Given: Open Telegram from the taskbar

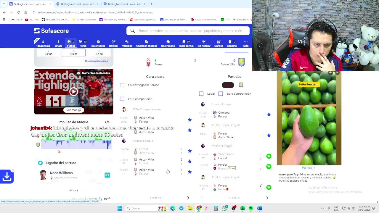Looking at the screenshot, I should 181,208.
